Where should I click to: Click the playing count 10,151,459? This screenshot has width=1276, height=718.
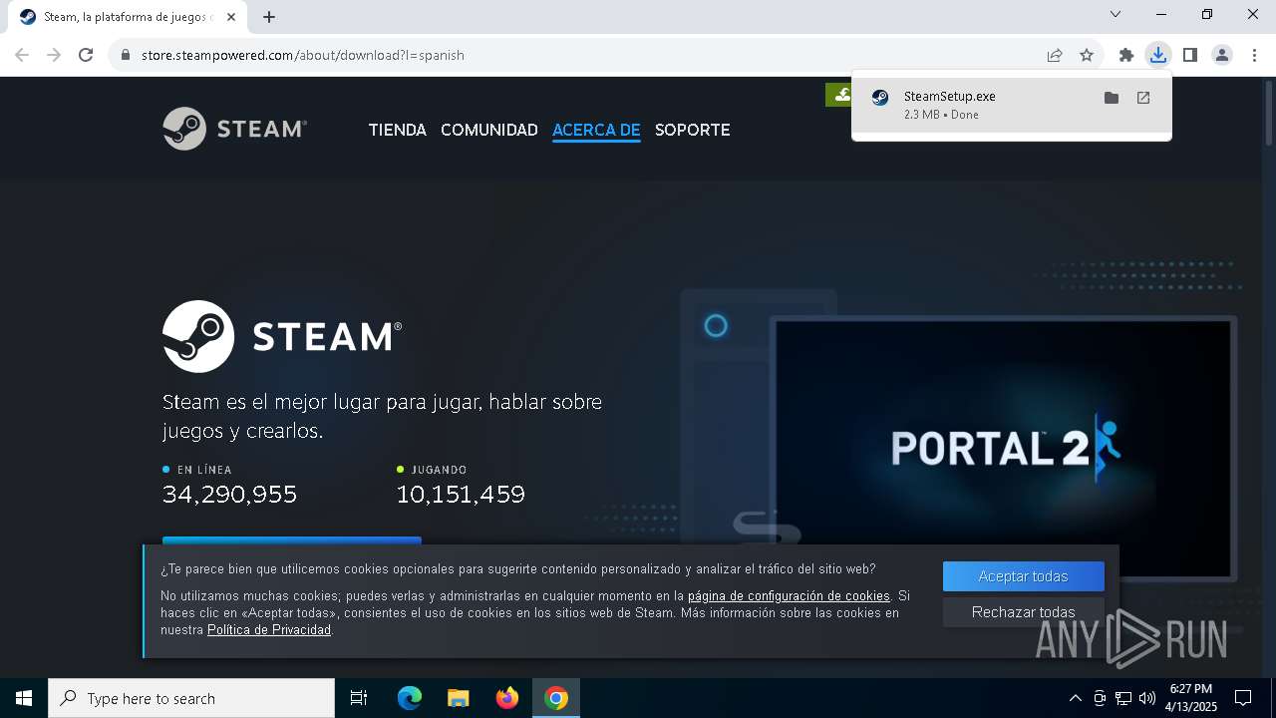(x=461, y=495)
